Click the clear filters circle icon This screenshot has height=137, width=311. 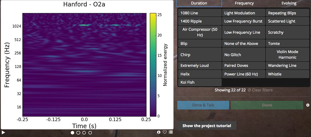coord(249,90)
